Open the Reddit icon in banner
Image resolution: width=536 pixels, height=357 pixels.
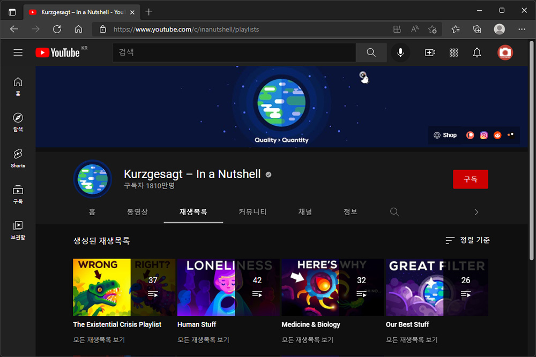pyautogui.click(x=497, y=135)
